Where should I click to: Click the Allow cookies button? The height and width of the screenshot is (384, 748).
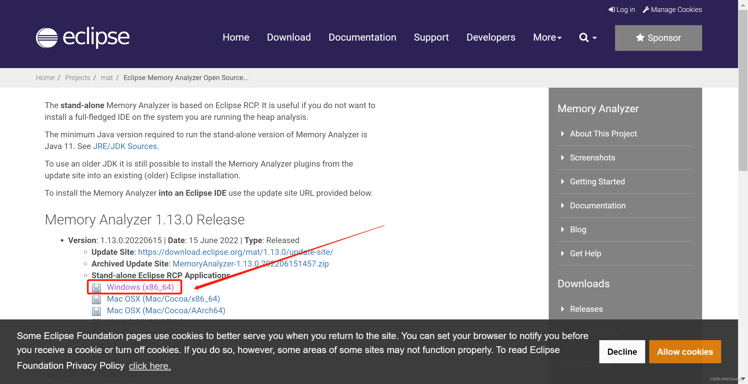tap(685, 352)
